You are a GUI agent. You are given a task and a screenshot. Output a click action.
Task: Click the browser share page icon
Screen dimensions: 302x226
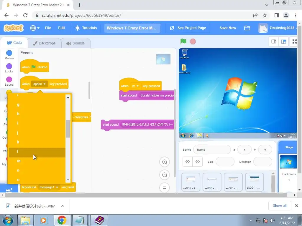tap(255, 15)
